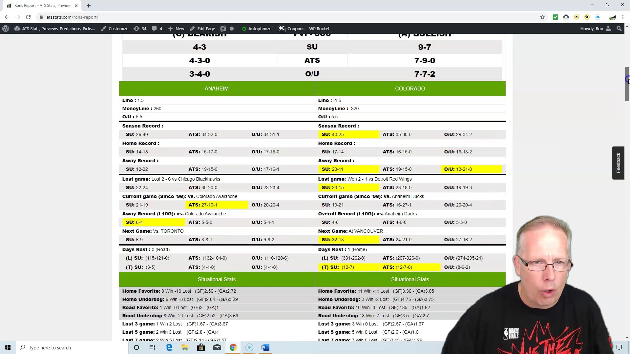
Task: Click the green checkmark browser extension
Action: coord(555,17)
